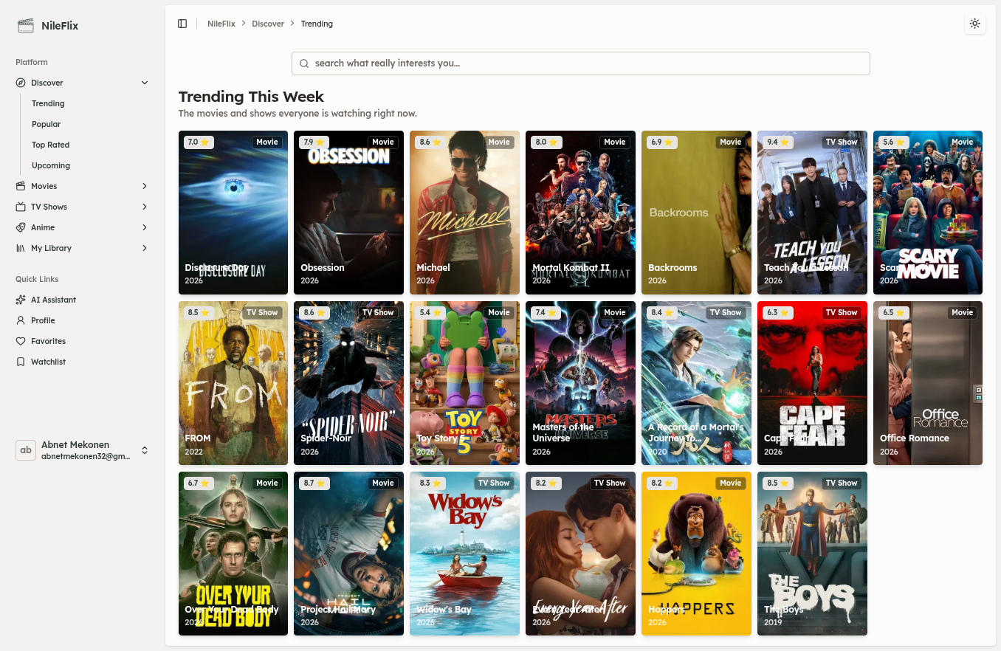Click the Trending breadcrumb text

pos(317,24)
